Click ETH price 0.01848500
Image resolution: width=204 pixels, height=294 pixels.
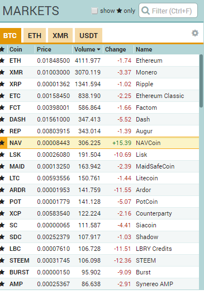click(53, 60)
